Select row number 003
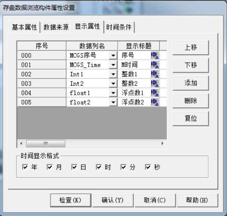This screenshot has width=227, height=216. pos(42,84)
